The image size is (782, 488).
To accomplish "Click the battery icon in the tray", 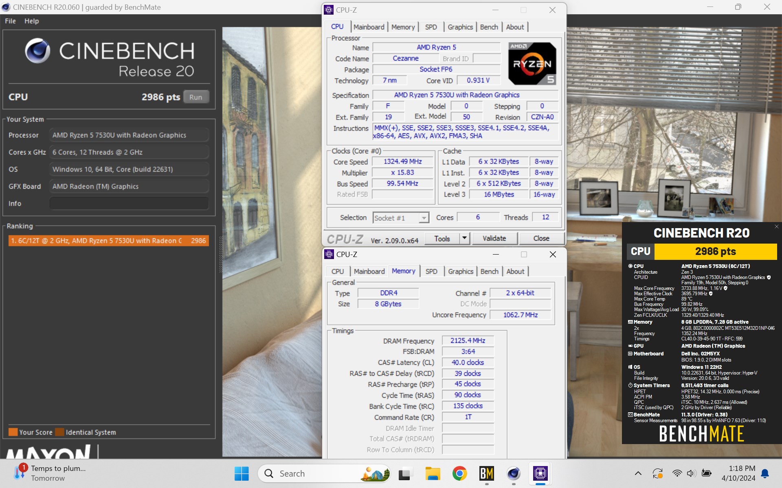I will click(x=706, y=473).
